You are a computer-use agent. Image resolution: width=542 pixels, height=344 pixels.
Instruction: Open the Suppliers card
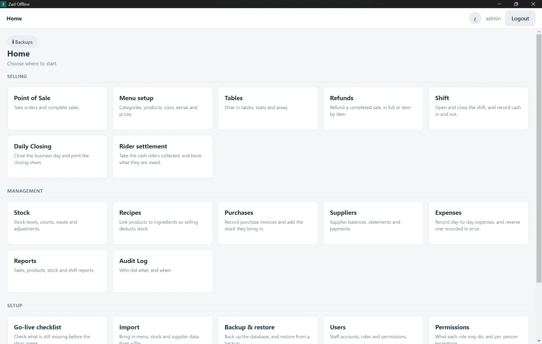pos(373,223)
